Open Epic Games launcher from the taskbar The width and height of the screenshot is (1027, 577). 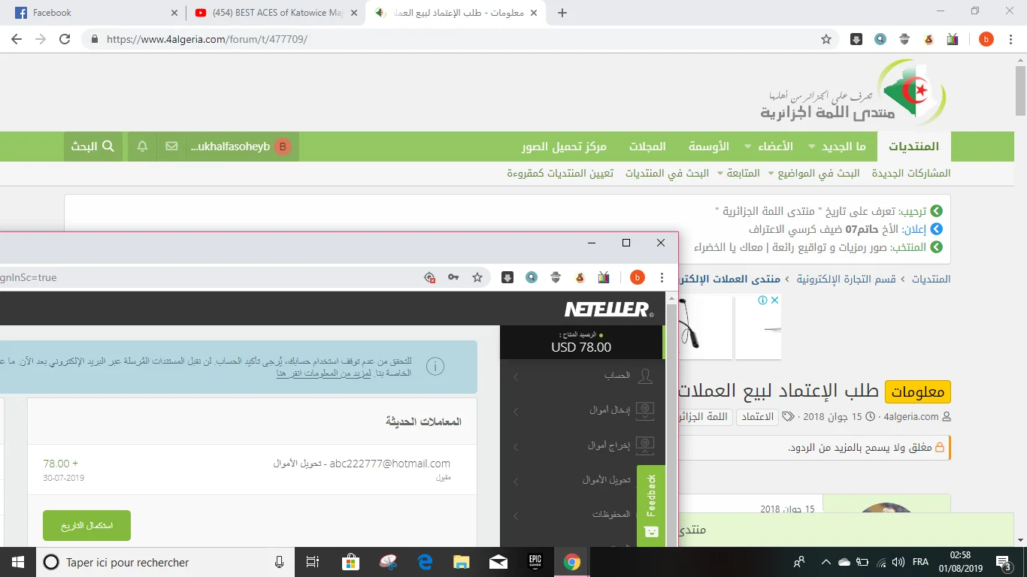[535, 562]
